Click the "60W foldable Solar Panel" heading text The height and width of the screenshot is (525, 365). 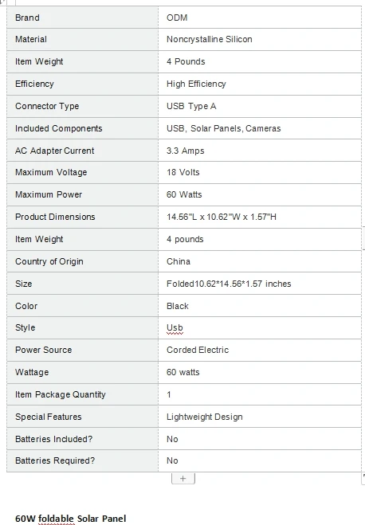click(71, 519)
